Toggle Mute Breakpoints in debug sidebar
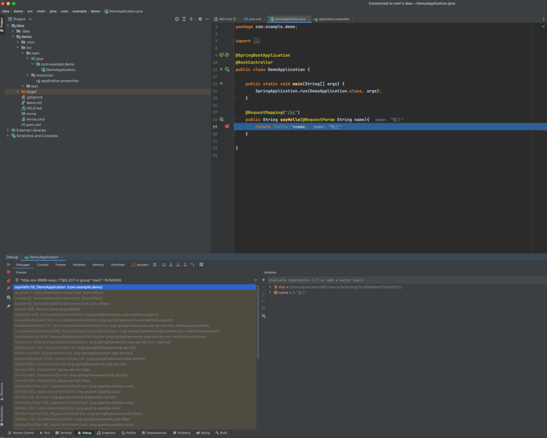The height and width of the screenshot is (438, 547). click(9, 288)
